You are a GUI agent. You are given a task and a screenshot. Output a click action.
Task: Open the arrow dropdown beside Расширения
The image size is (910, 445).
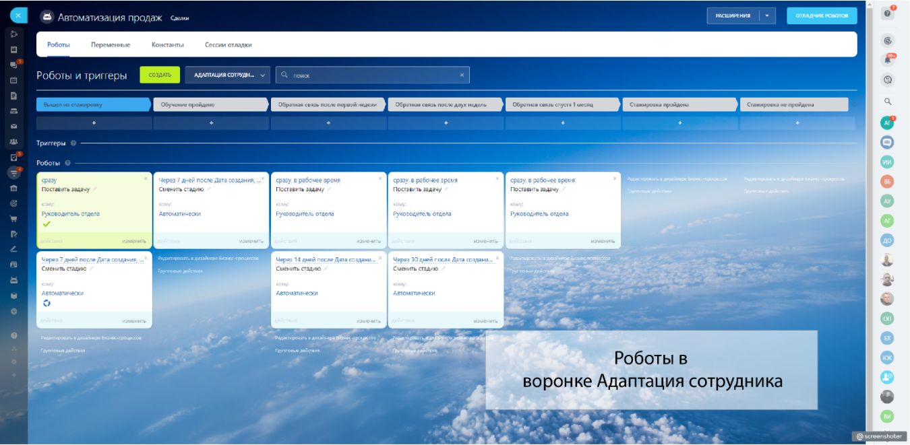coord(767,15)
